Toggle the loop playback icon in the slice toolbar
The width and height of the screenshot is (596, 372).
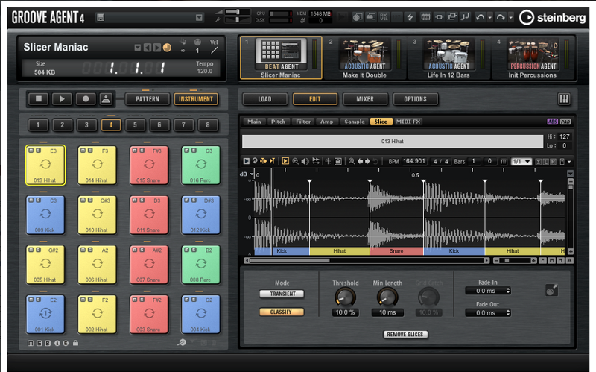(x=255, y=161)
